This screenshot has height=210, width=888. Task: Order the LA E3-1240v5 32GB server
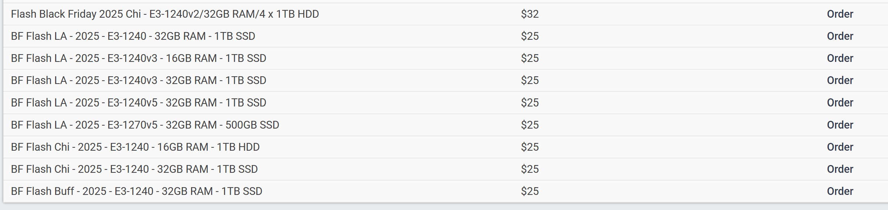coord(840,102)
